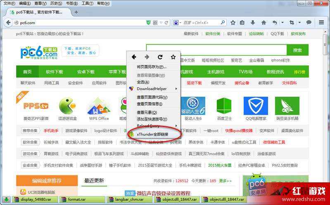Click the pc6.com site logo

pos(39,52)
